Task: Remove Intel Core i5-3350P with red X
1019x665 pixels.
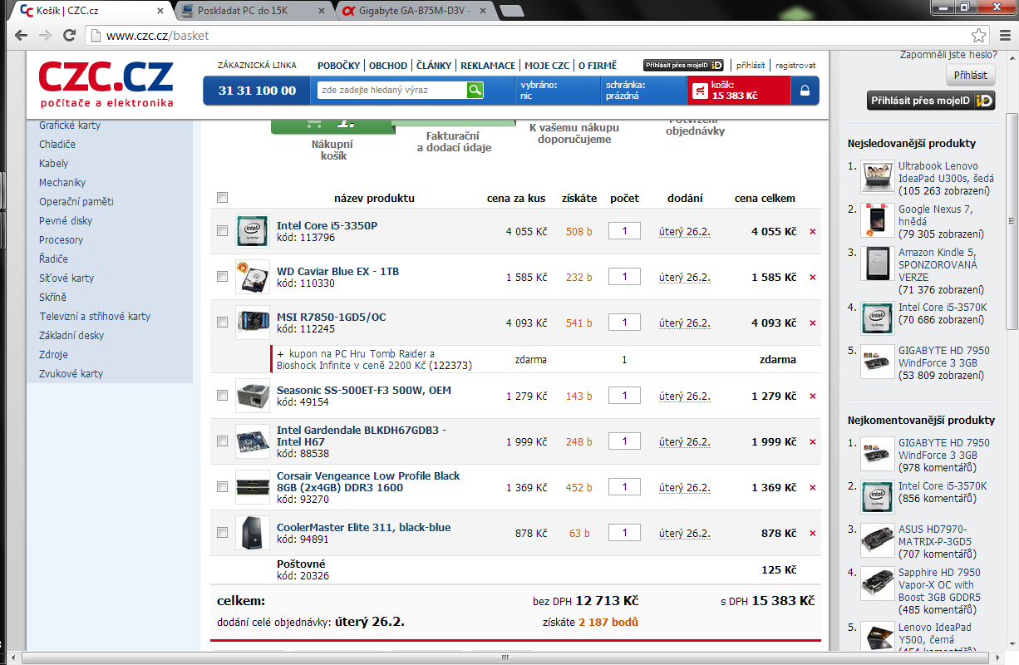Action: point(813,232)
